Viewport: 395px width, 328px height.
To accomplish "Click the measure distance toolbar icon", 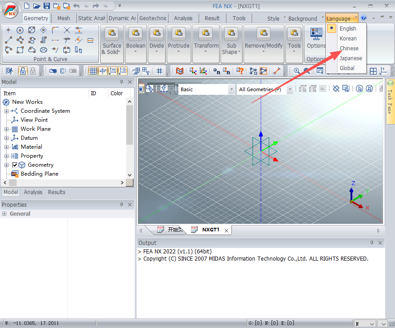I will 276,71.
